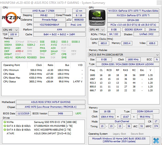The height and width of the screenshot is (145, 162).
Task: Click the ST1000LM024 drive status checkmark
Action: 5,126
